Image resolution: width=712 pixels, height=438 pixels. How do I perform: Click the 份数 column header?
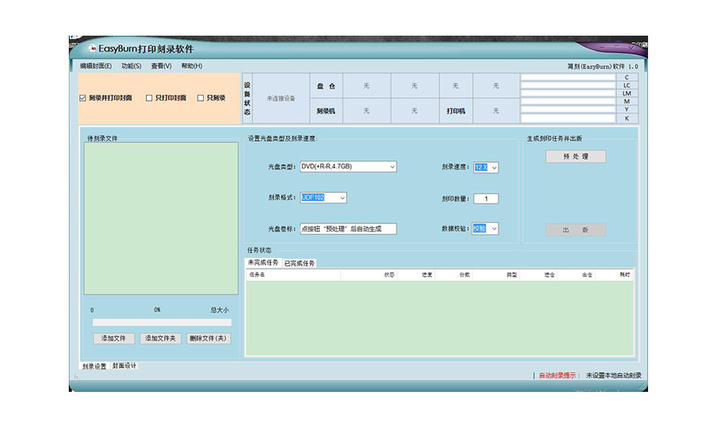coord(454,275)
